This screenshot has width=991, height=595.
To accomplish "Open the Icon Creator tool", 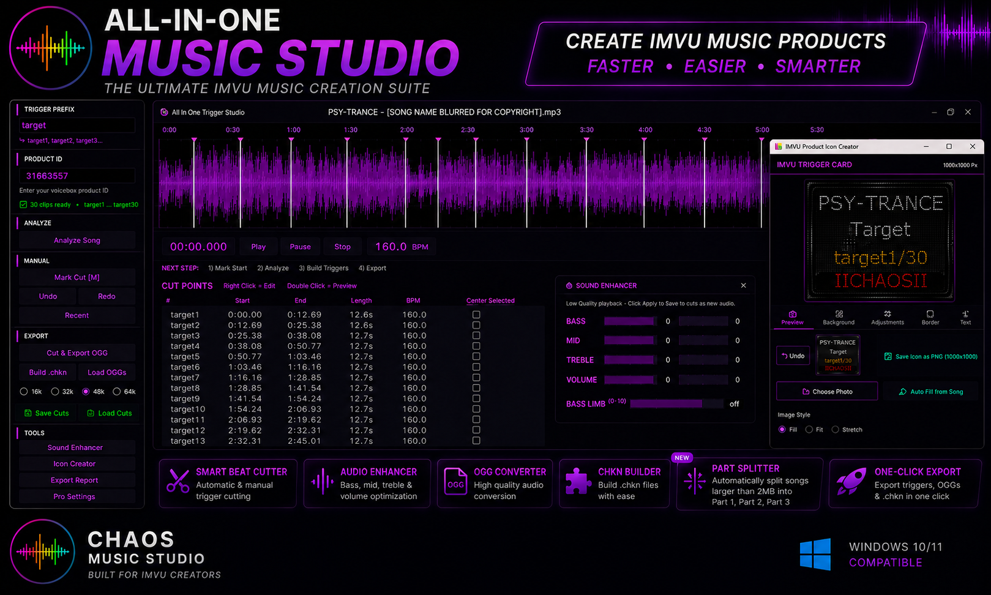I will click(77, 464).
